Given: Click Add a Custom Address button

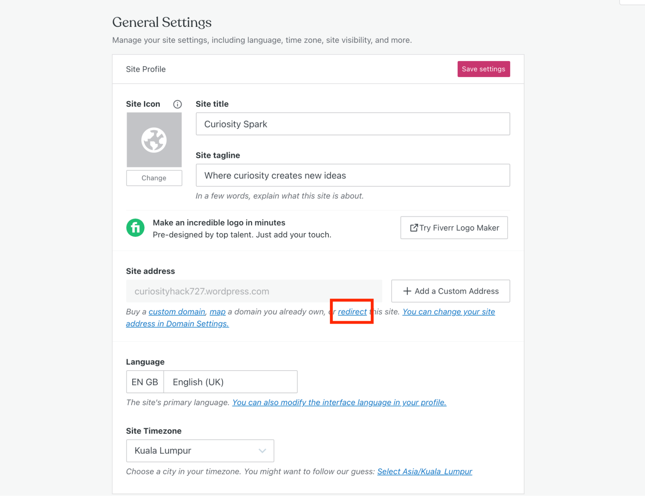Looking at the screenshot, I should pyautogui.click(x=450, y=291).
